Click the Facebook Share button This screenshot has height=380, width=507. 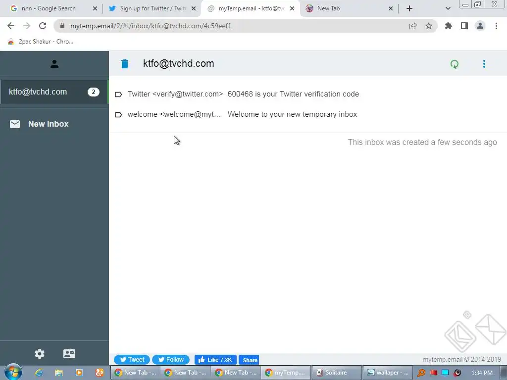[249, 360]
